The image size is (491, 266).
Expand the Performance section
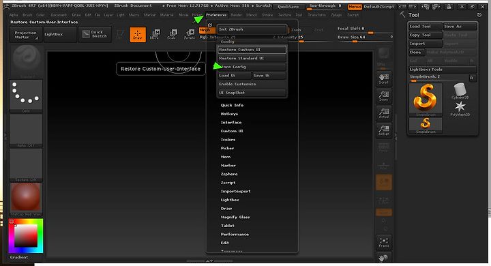(x=235, y=235)
